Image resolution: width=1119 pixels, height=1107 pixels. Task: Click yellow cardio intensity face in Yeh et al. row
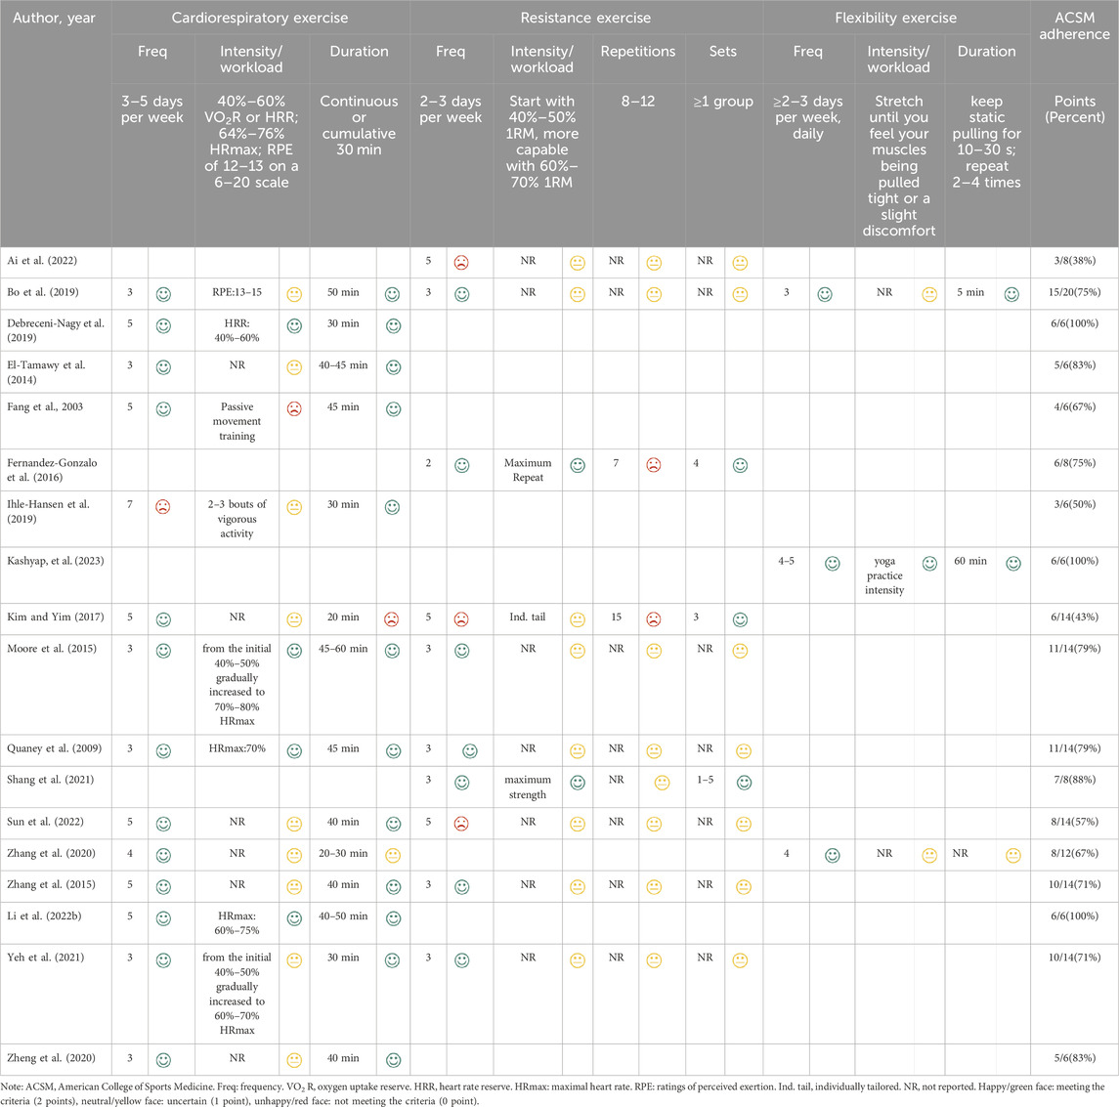tap(294, 960)
